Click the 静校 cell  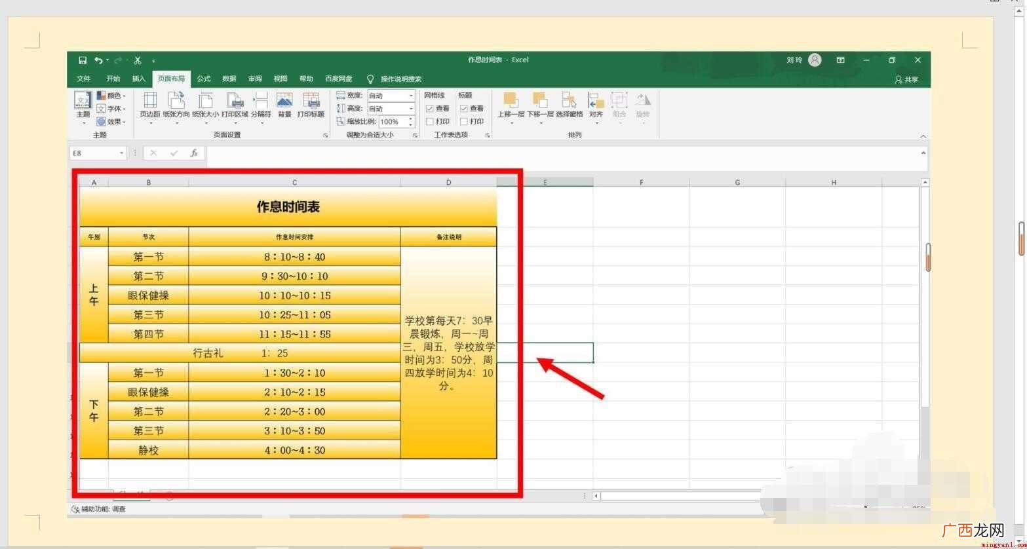pos(149,450)
